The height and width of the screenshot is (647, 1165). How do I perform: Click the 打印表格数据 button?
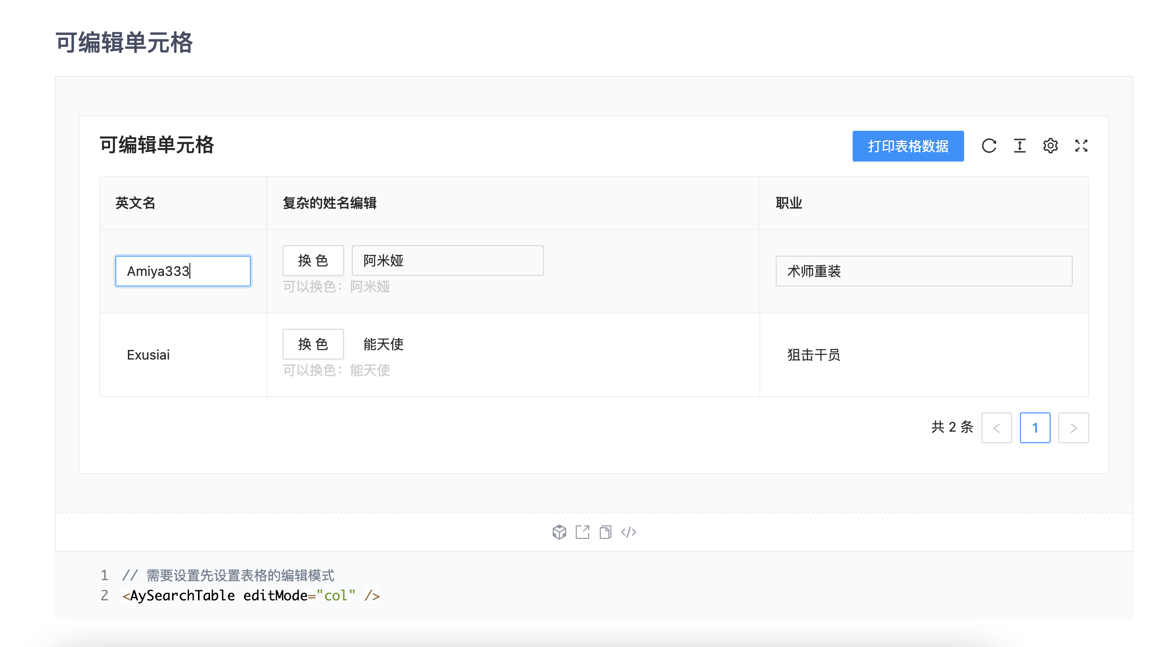point(908,146)
